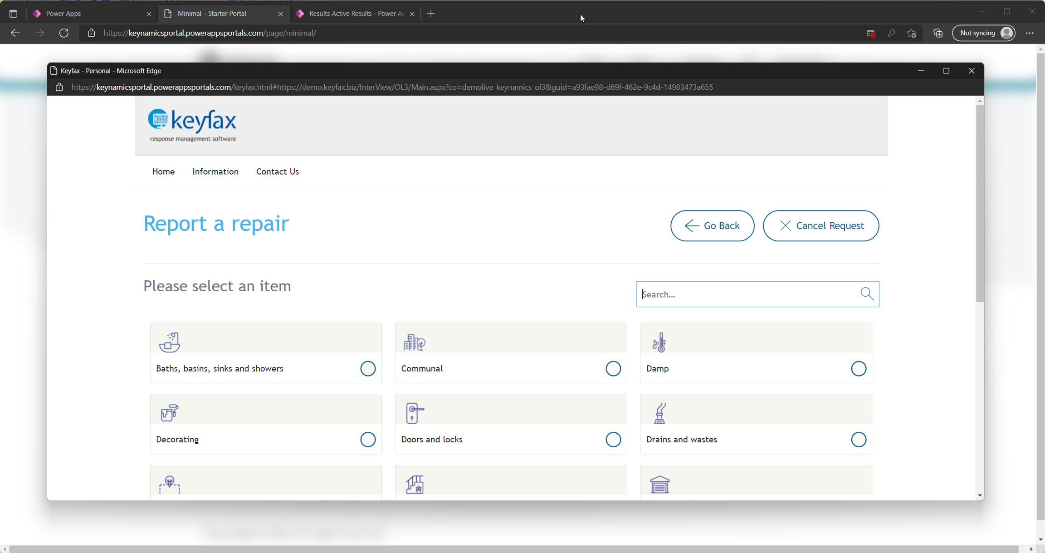Screen dimensions: 1045x553
Task: Click the Decorating paint roller icon
Action: [x=169, y=412]
